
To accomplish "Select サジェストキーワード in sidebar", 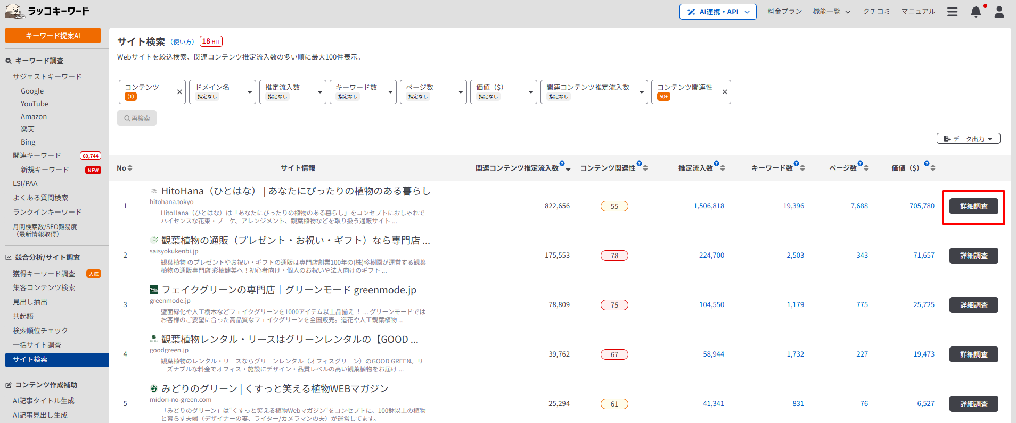I will [x=47, y=77].
